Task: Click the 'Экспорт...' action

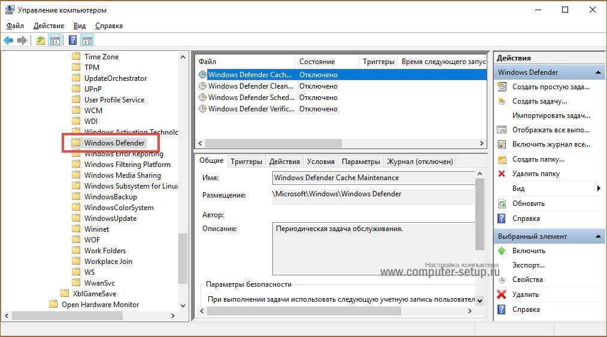Action: [x=528, y=265]
